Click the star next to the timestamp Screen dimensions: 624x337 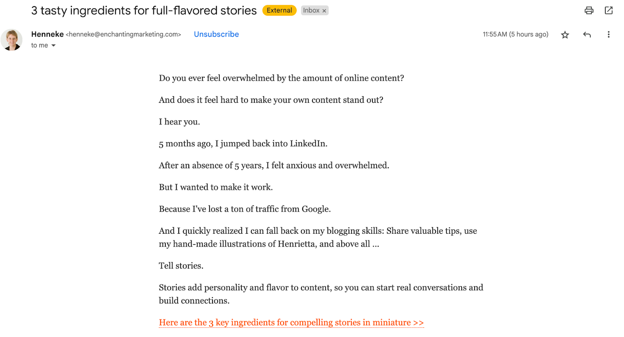point(564,34)
